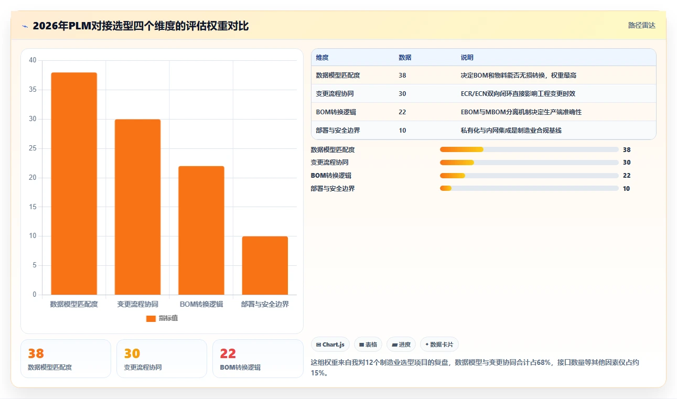Click the 部署与安全边界 progress bar

[x=529, y=188]
